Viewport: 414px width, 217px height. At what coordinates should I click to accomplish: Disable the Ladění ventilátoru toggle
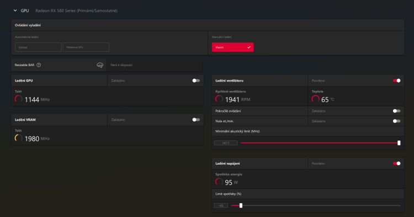pos(396,80)
